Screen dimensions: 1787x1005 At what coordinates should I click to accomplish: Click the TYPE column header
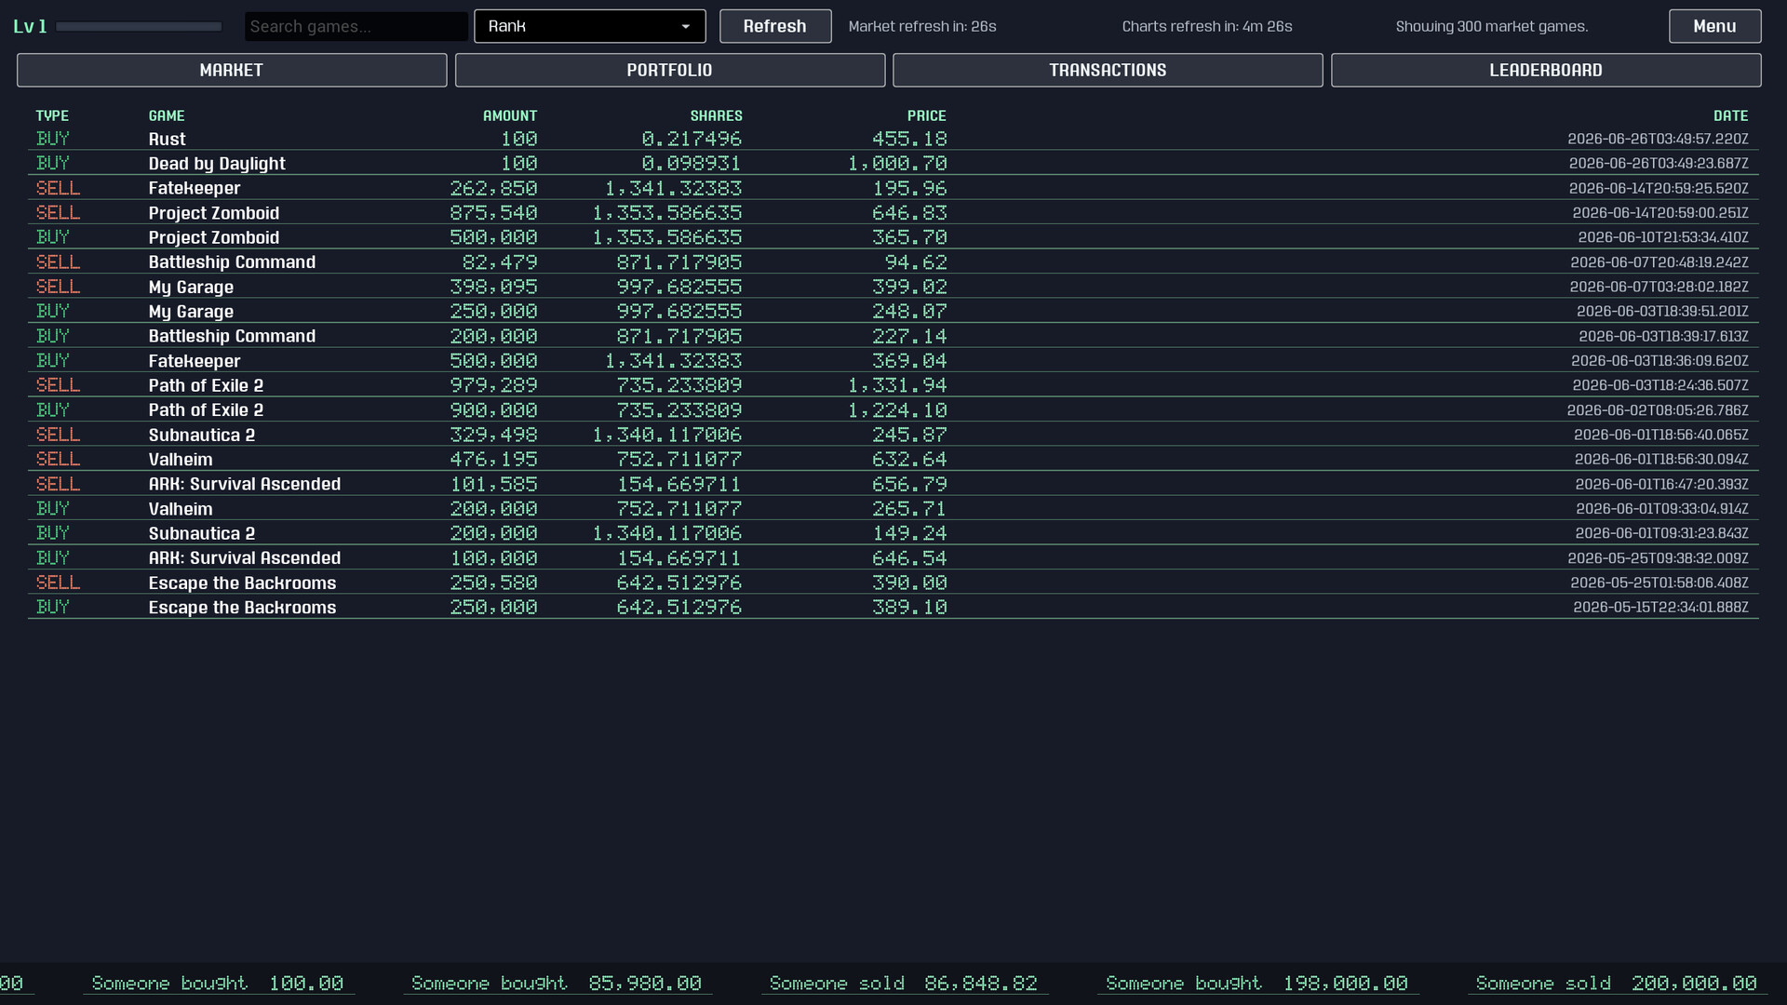click(52, 115)
